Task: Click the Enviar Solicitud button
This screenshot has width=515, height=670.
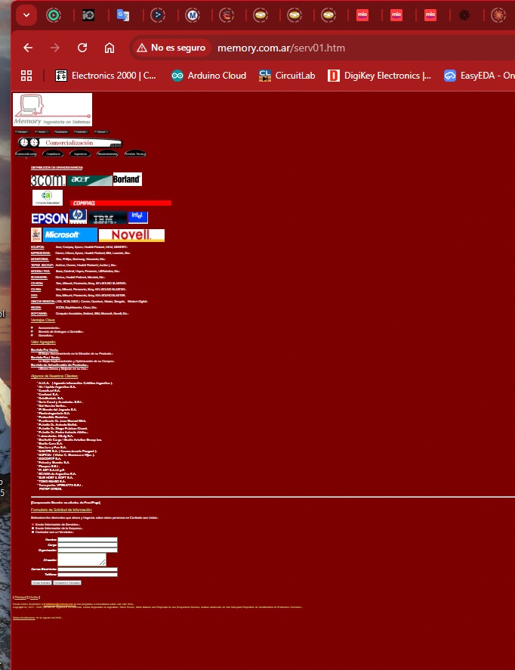Action: [42, 583]
